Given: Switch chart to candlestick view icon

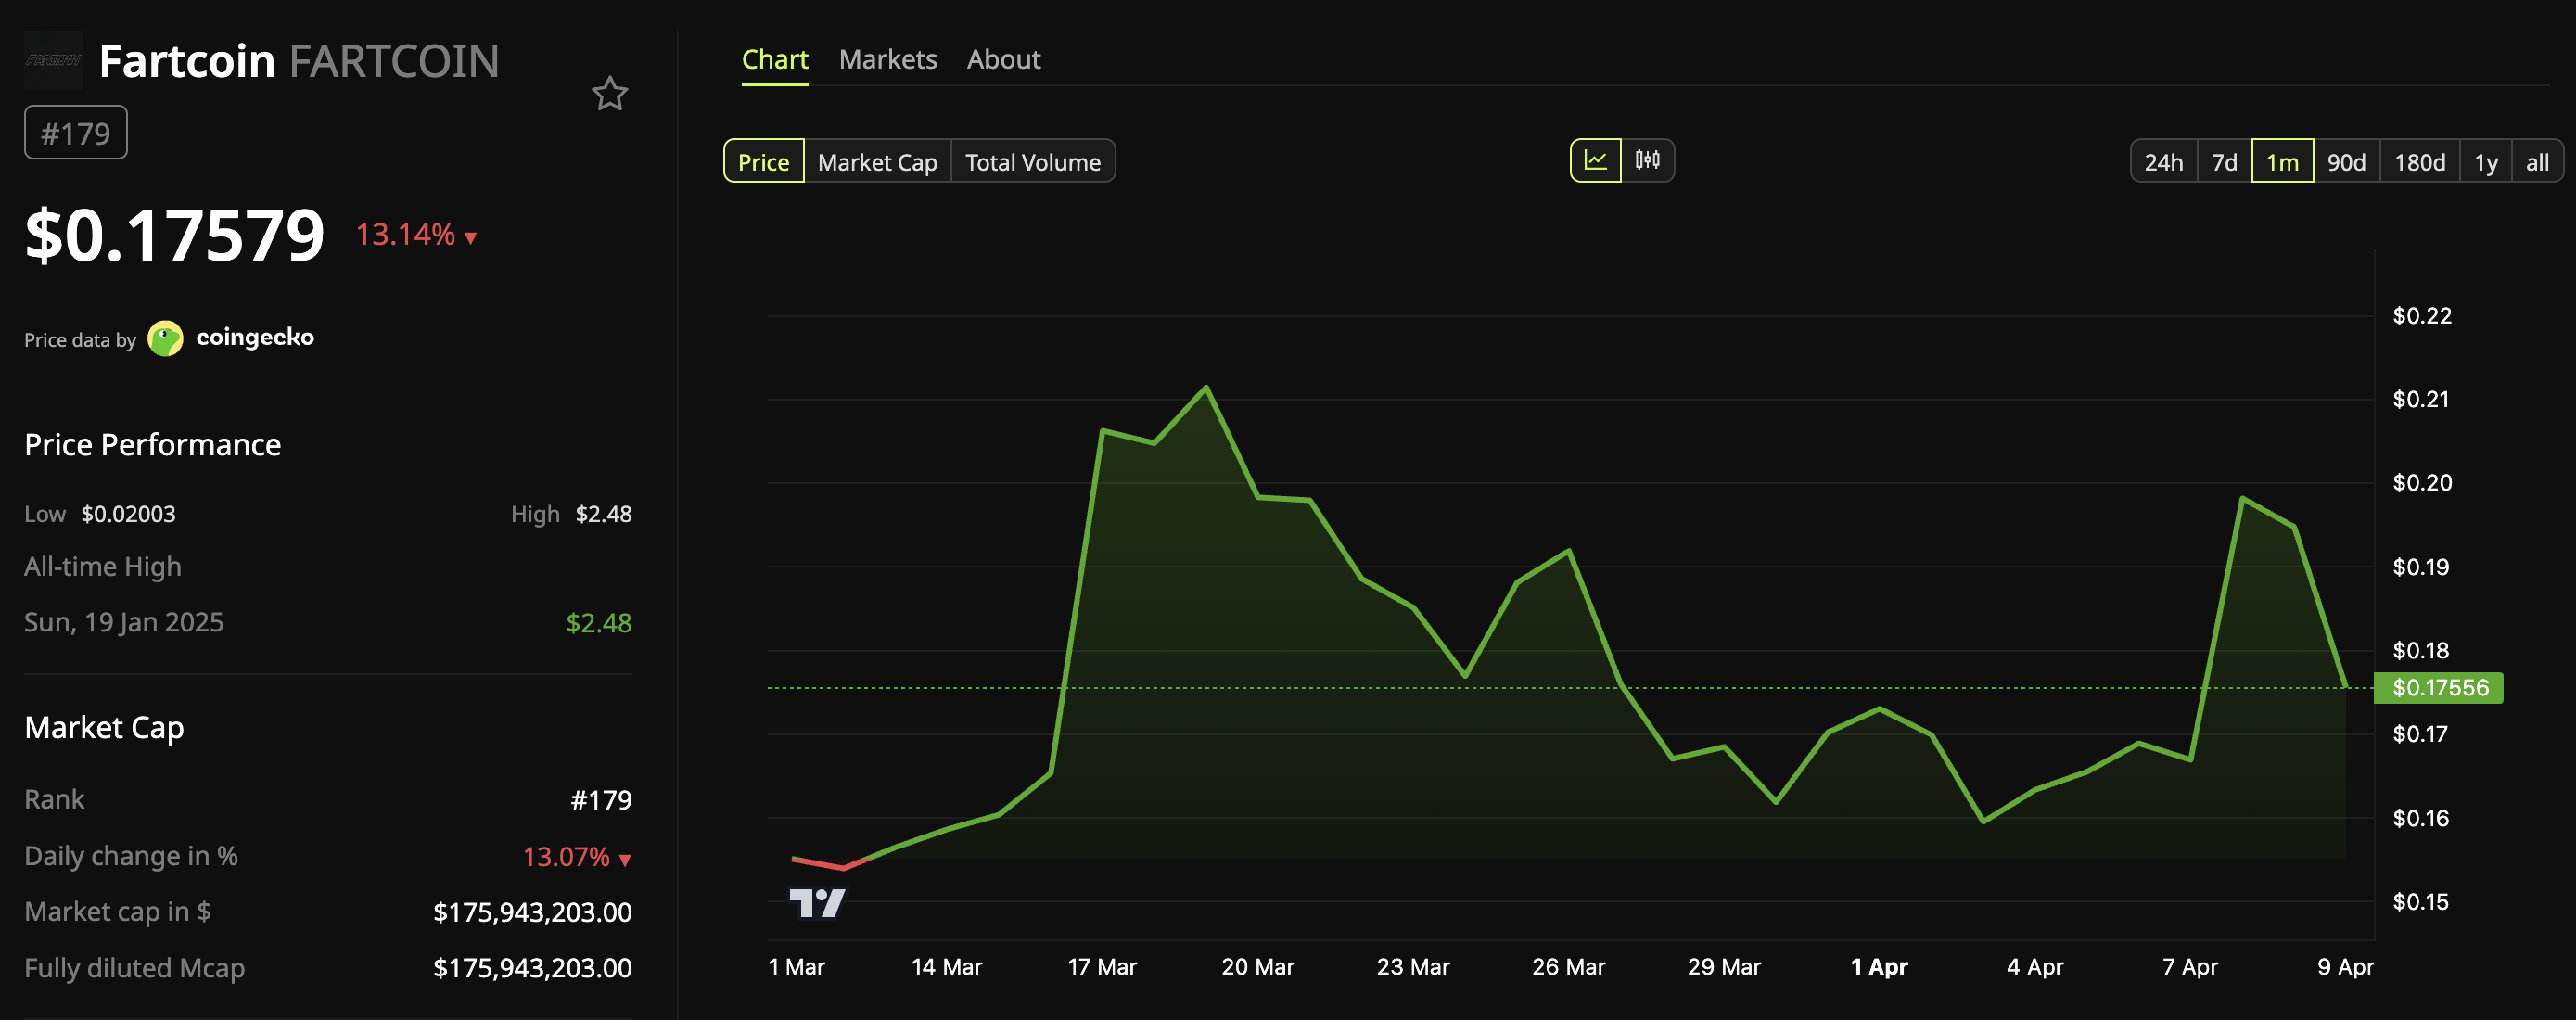Looking at the screenshot, I should point(1649,159).
